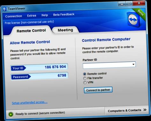Click the Connect to partner button
Image resolution: width=151 pixels, height=121 pixels.
[x=98, y=90]
